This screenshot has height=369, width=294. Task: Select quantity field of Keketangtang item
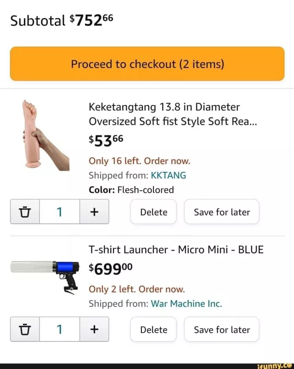[59, 212]
